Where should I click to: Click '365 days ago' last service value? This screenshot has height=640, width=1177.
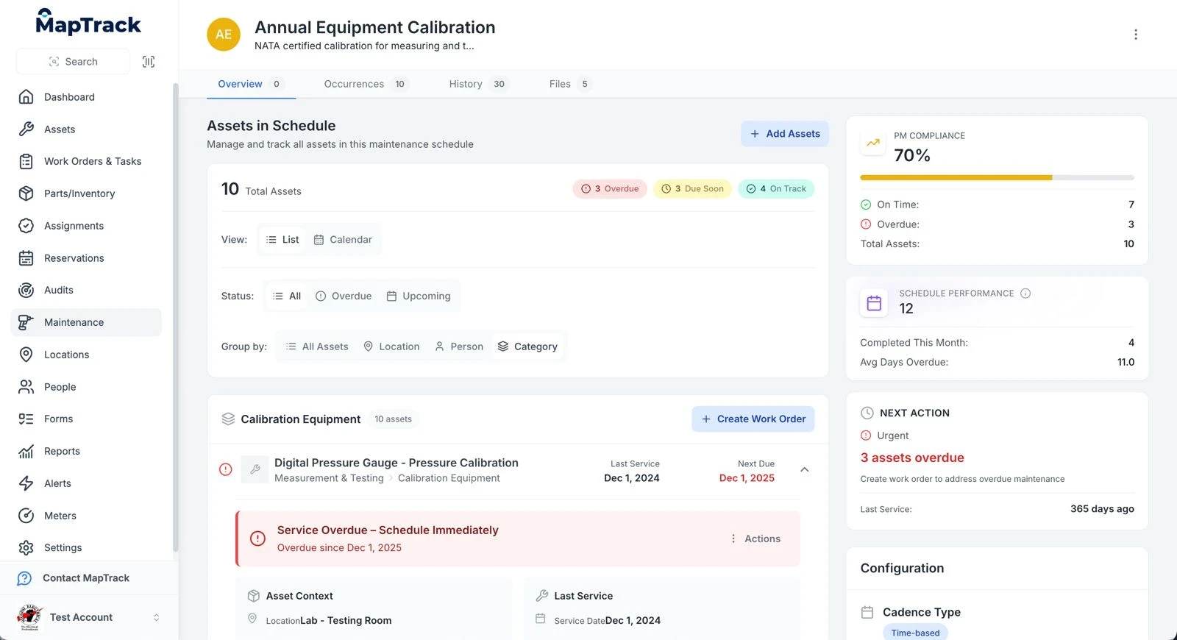coord(1102,509)
